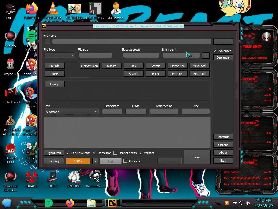Open FURRY FUX Firefox desktop icon

31,11
